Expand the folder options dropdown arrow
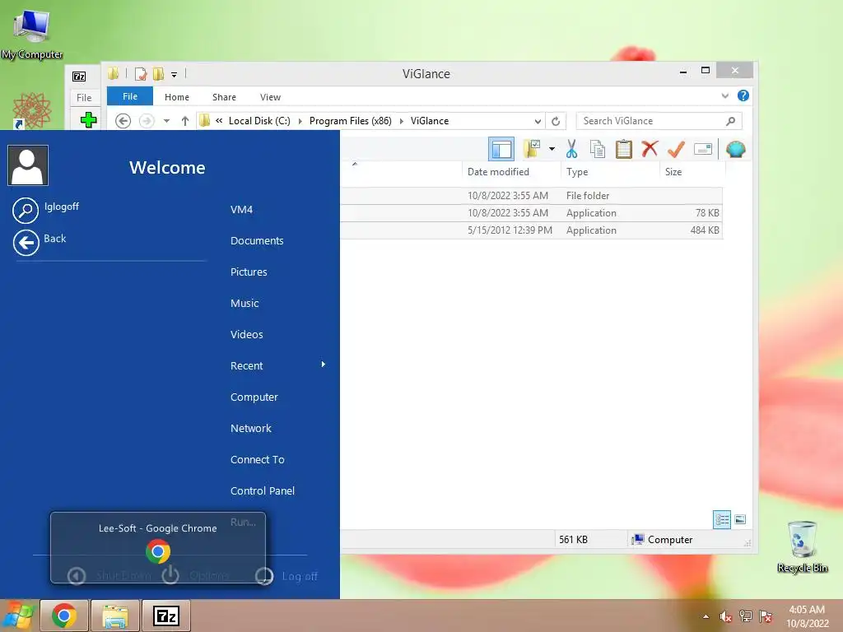 click(552, 149)
